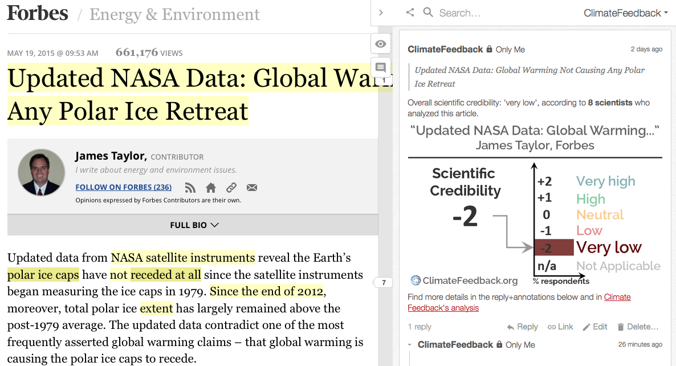676x366 pixels.
Task: Click the dark red -2 rating bar
Action: coord(554,248)
